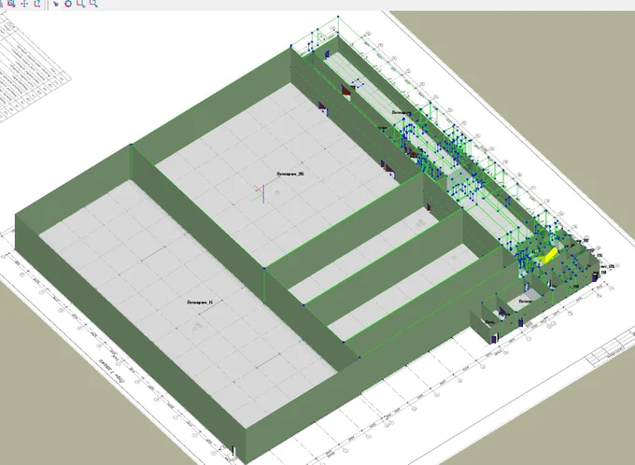635x465 pixels.
Task: Activate the pan four-arrows tool
Action: pos(24,4)
